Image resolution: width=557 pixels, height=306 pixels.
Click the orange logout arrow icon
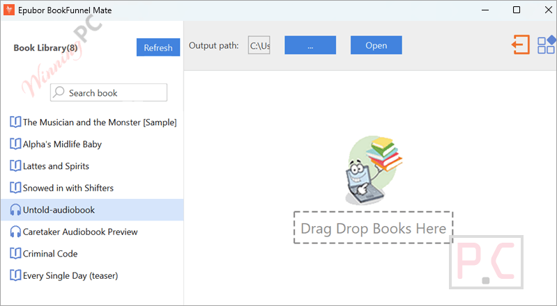(521, 45)
